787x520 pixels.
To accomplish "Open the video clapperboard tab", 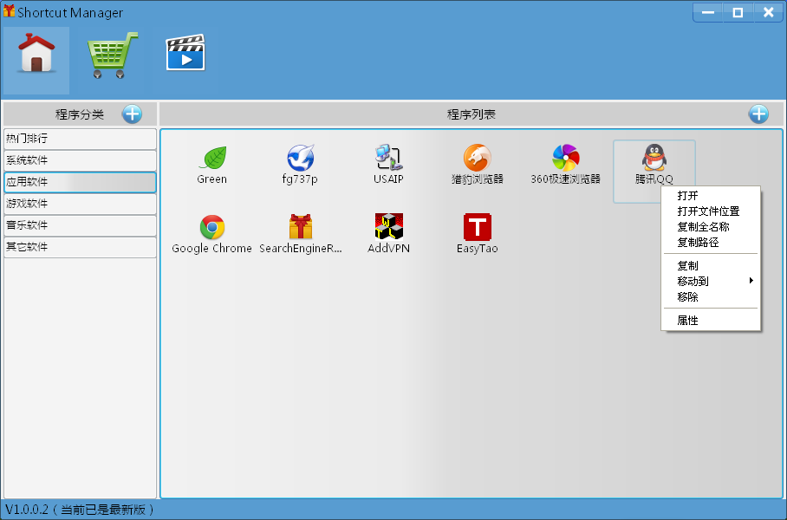I will (x=185, y=52).
